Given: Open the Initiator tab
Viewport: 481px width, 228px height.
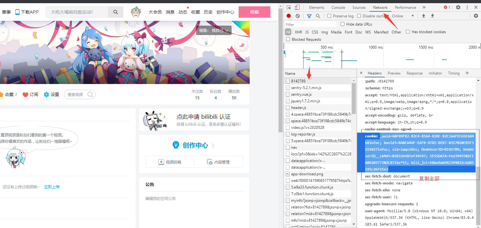Looking at the screenshot, I should 435,73.
